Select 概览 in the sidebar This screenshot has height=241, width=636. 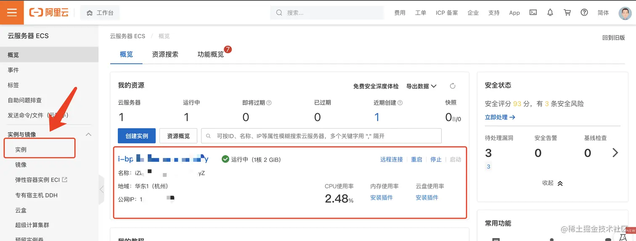tap(49, 55)
